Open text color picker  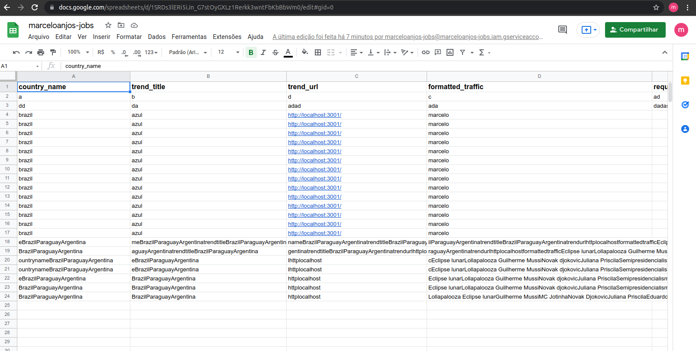[x=288, y=52]
